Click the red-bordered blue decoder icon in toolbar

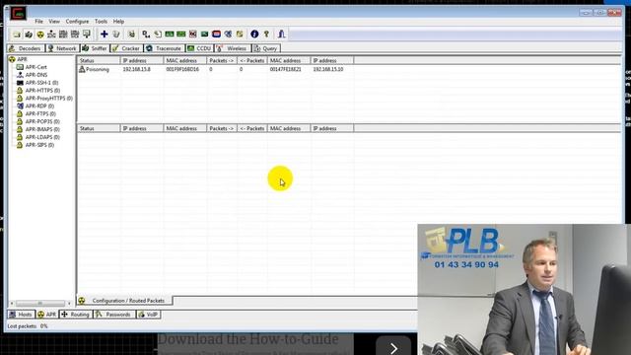216,35
